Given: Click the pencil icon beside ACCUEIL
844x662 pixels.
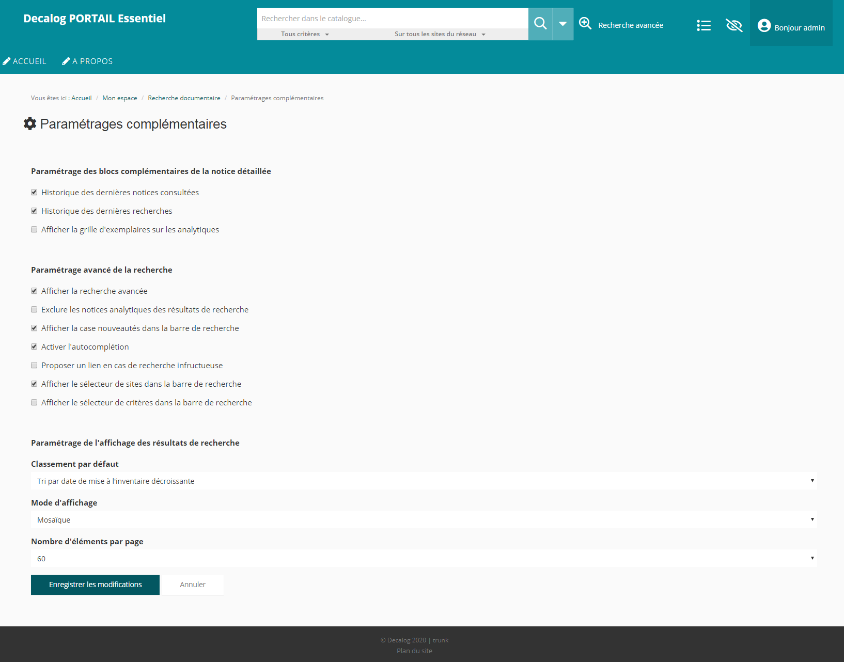Looking at the screenshot, I should [7, 61].
